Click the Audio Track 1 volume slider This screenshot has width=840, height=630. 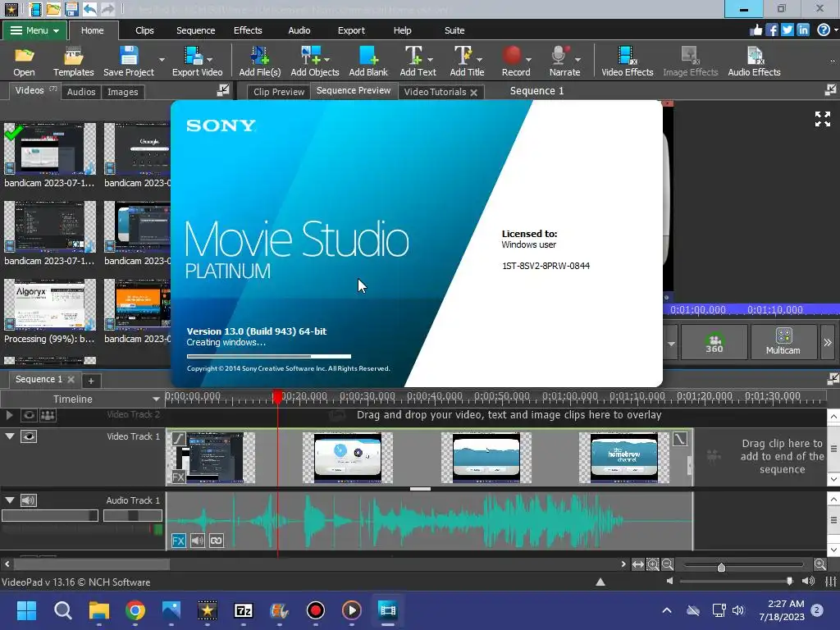(50, 515)
